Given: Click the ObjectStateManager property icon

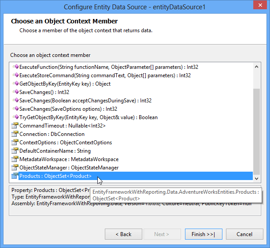Looking at the screenshot, I should 15,168.
